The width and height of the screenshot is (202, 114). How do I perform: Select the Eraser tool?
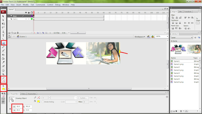tap(3, 66)
